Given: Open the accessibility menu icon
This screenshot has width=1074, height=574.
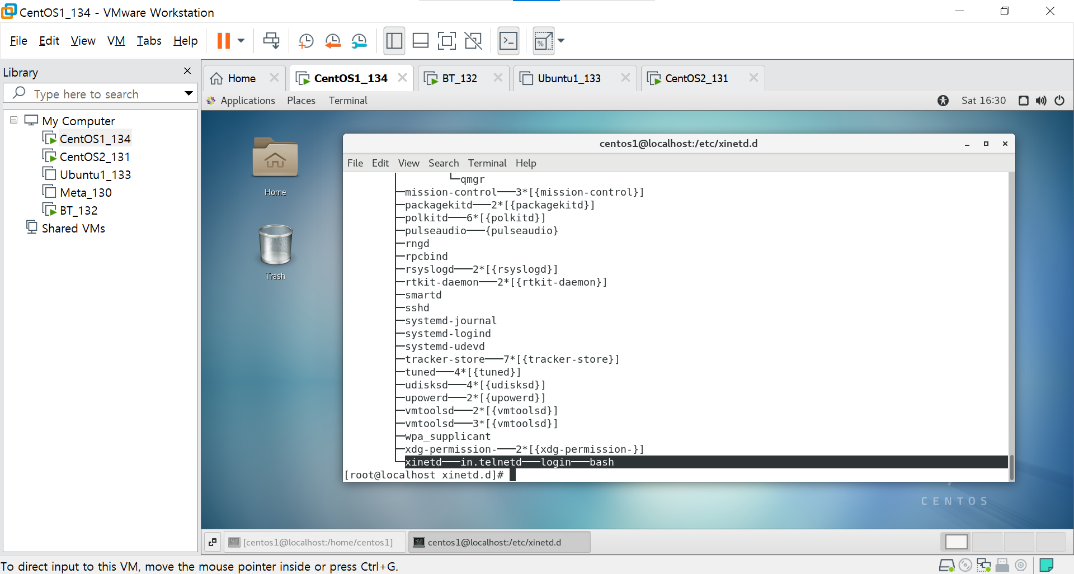Looking at the screenshot, I should (x=943, y=101).
